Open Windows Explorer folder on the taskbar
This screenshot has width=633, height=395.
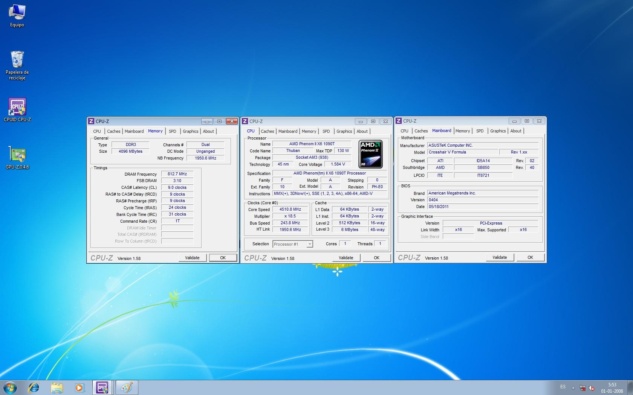[x=57, y=387]
